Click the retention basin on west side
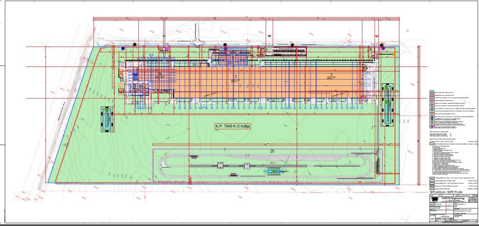This screenshot has width=479, height=226. pyautogui.click(x=108, y=119)
